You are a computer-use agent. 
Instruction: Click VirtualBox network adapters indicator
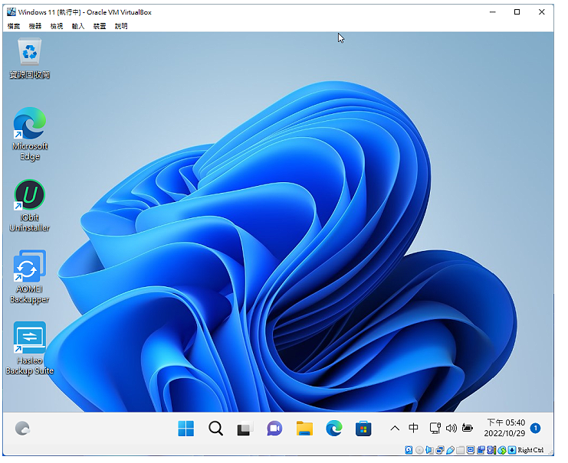click(440, 450)
